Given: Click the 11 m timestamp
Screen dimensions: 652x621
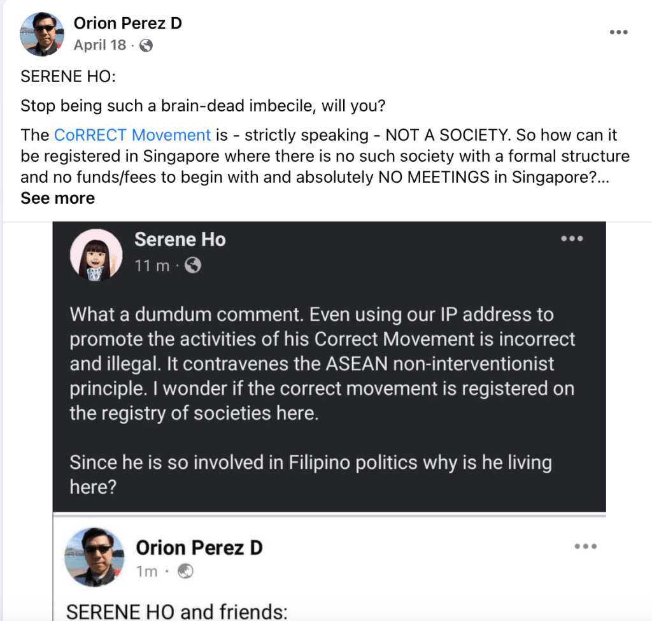Looking at the screenshot, I should coord(152,266).
